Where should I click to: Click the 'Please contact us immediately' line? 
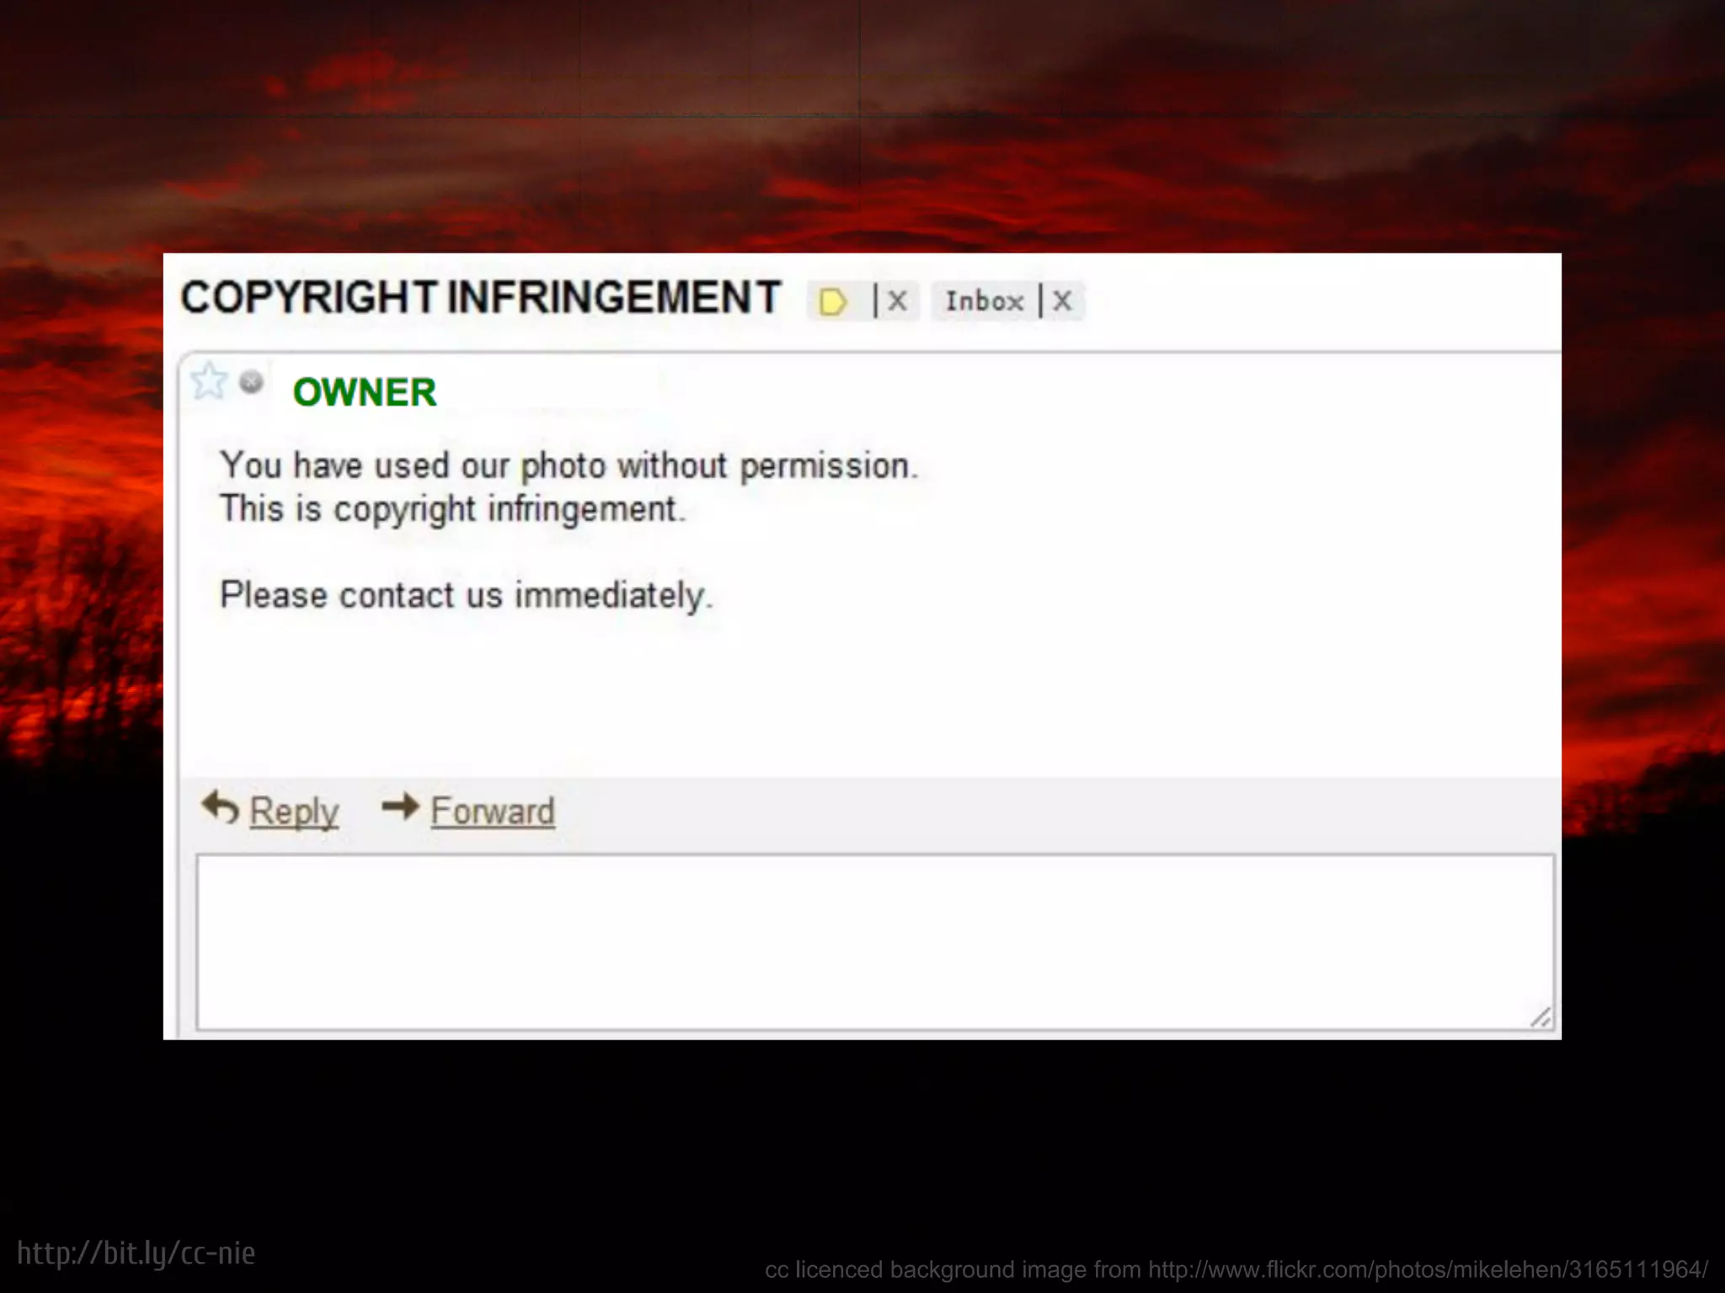pyautogui.click(x=466, y=595)
